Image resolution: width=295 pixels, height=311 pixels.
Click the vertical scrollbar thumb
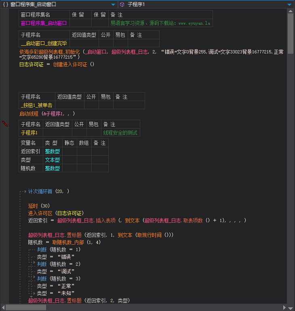[x=291, y=30]
